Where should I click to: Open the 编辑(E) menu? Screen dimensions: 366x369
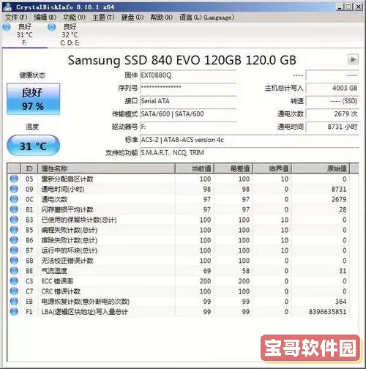point(45,17)
